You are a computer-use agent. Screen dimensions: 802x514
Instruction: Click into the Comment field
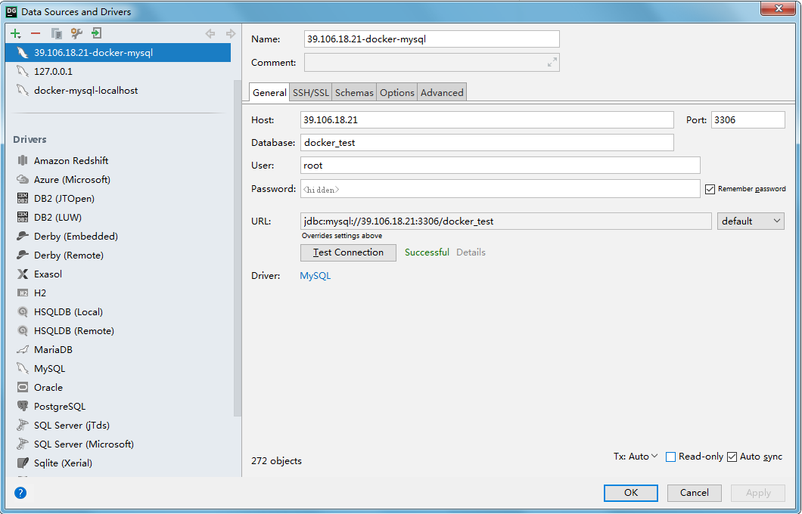click(x=432, y=62)
